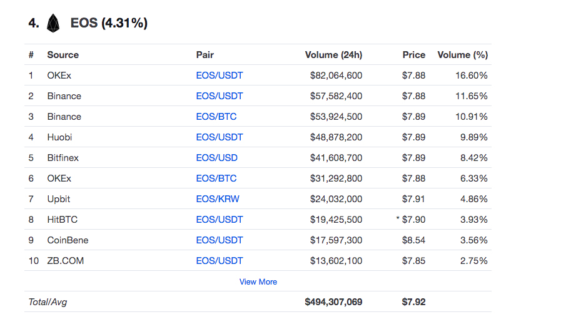Select ZB.COM source name
571x332 pixels.
click(65, 261)
